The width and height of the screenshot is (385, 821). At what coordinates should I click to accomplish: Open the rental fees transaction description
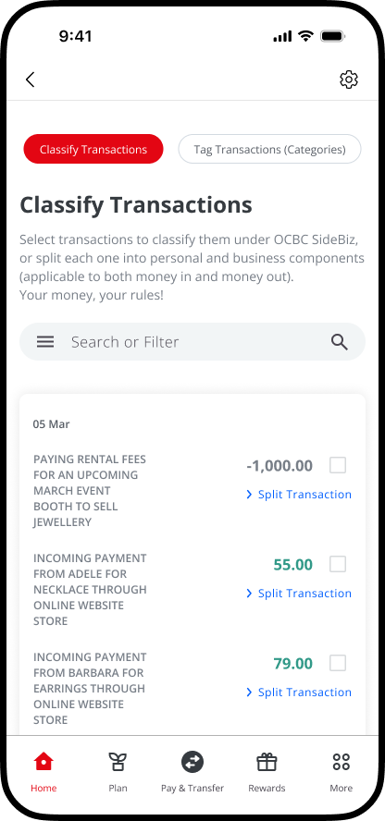click(x=90, y=491)
